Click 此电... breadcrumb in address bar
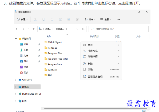 point(48,29)
